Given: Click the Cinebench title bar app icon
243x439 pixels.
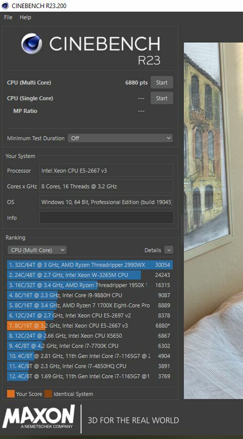Looking at the screenshot, I should pos(5,6).
